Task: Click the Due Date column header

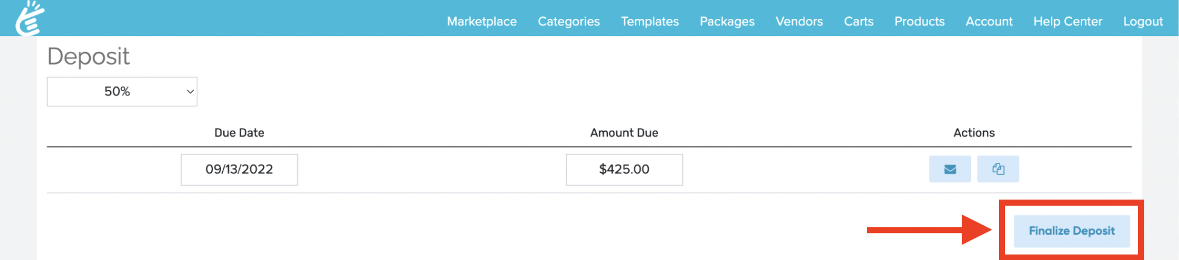Action: point(239,133)
